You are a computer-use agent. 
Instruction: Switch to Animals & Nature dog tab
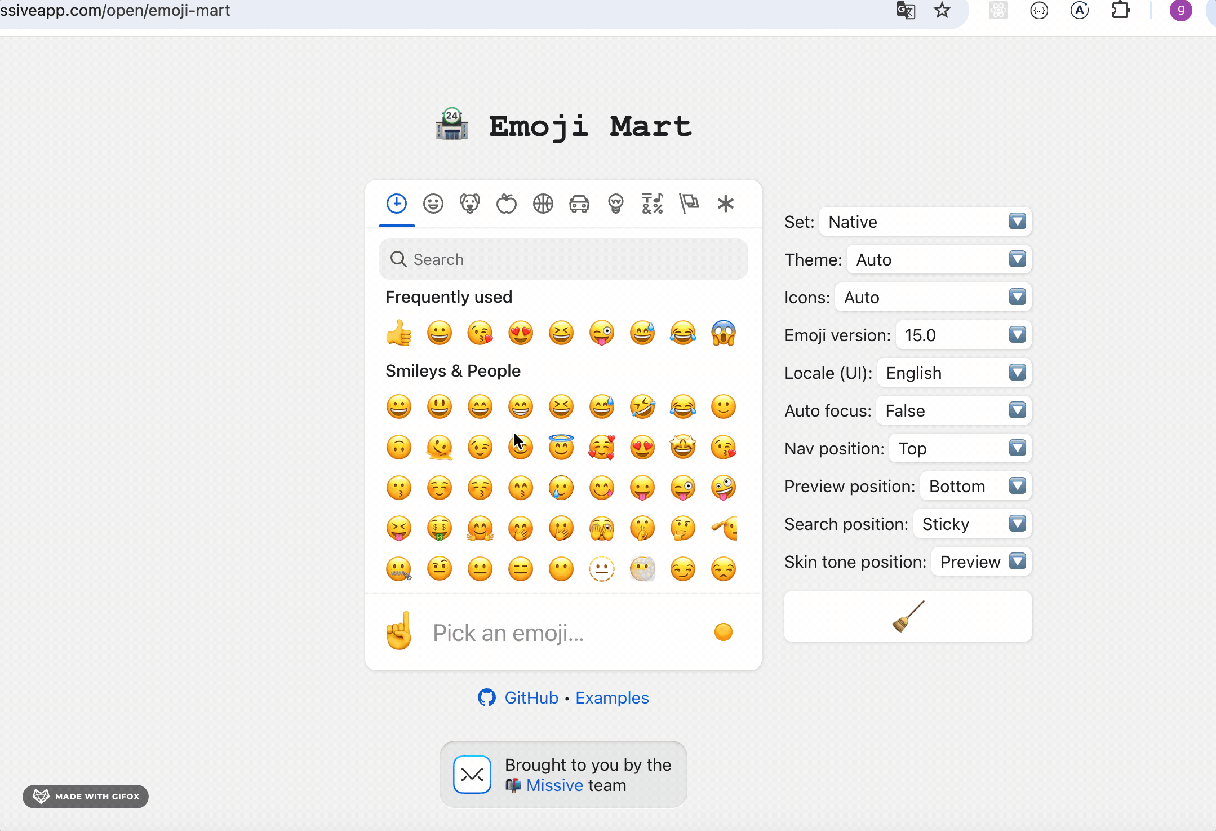click(x=470, y=204)
